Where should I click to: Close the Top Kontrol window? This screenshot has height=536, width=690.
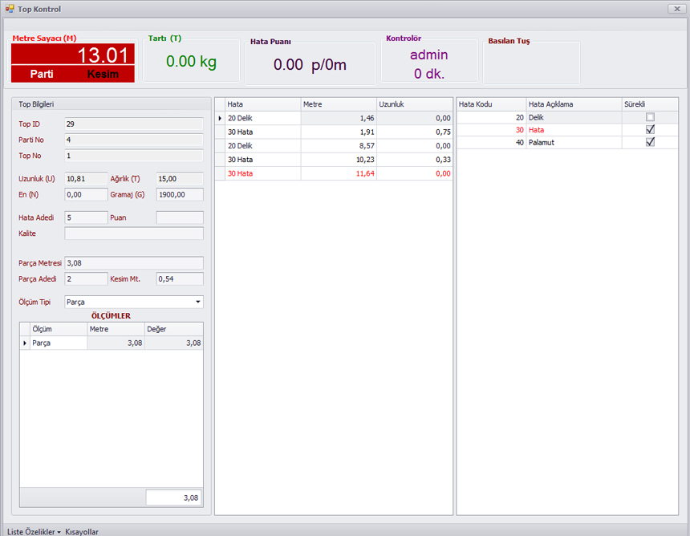point(675,9)
